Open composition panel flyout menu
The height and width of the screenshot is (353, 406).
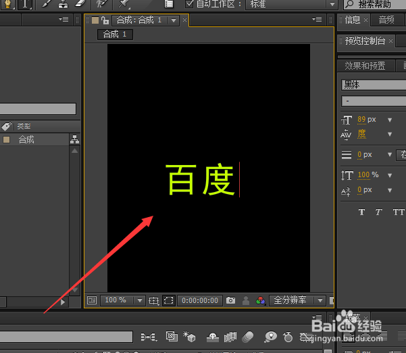(x=318, y=19)
